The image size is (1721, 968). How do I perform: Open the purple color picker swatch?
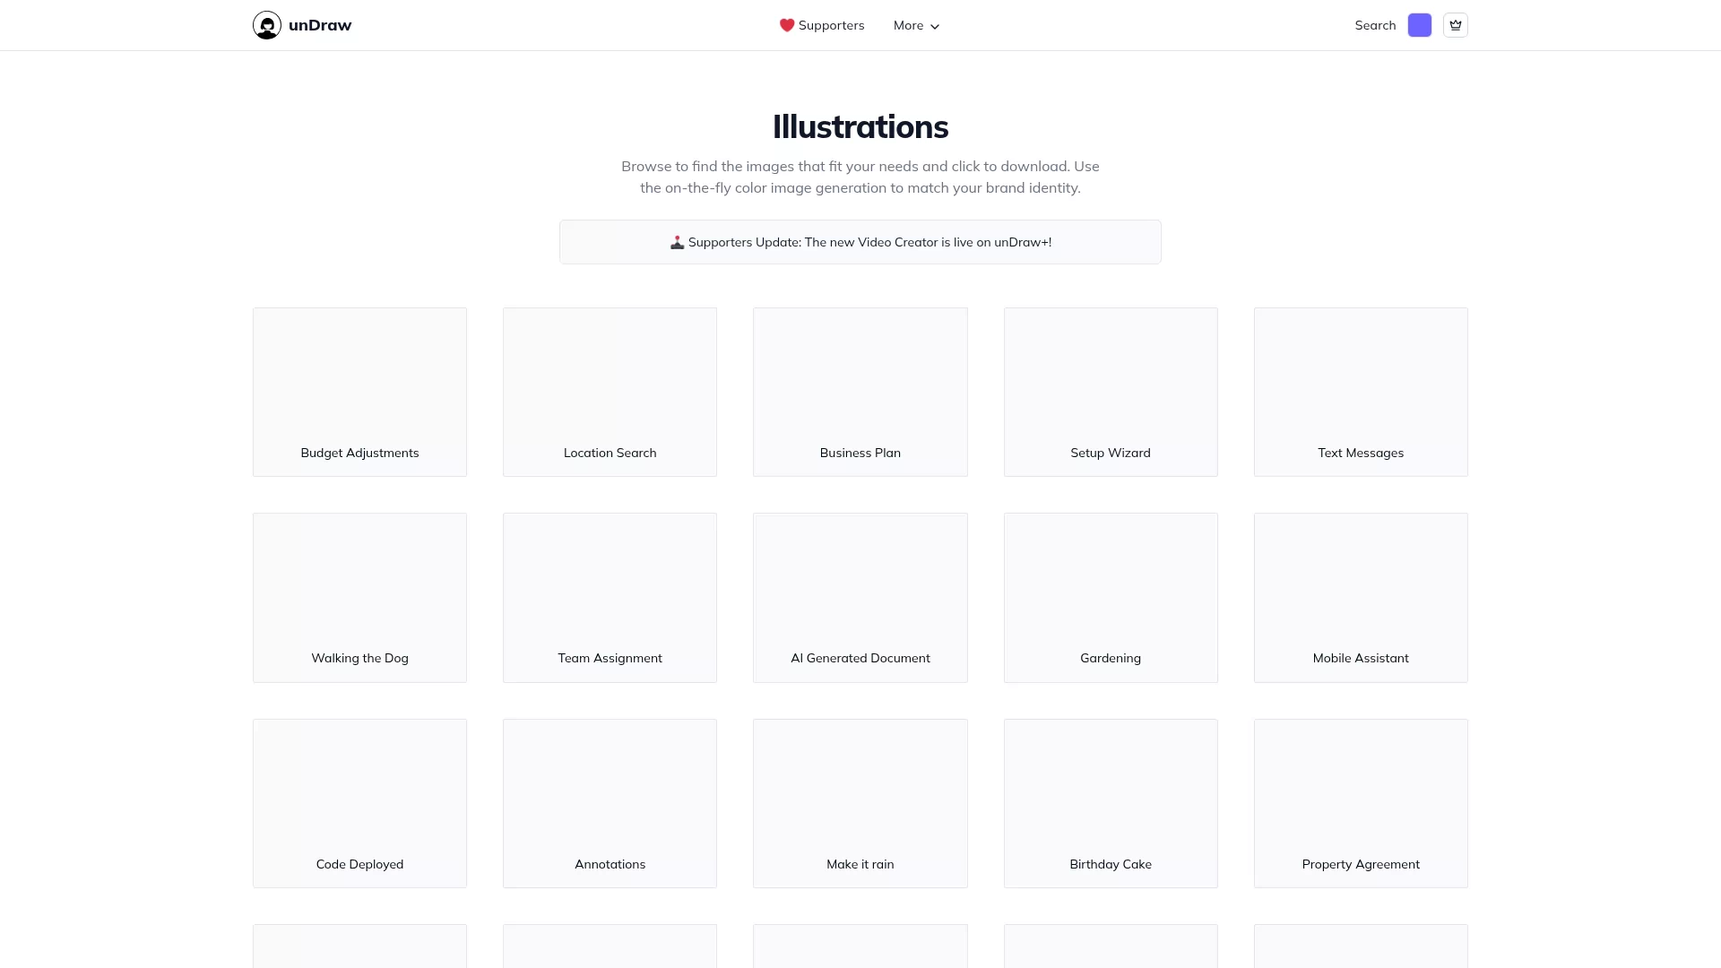click(1420, 25)
